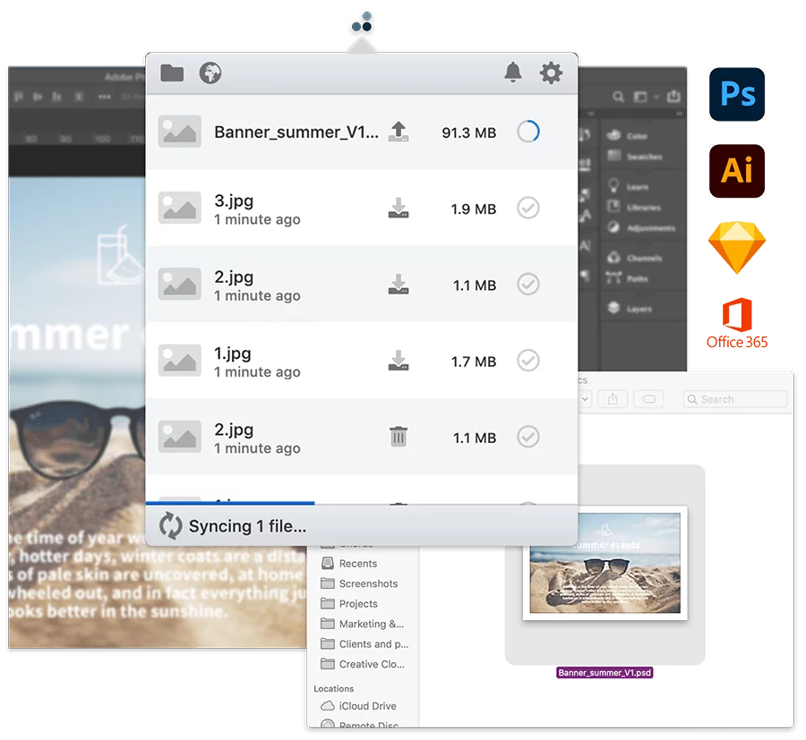This screenshot has width=806, height=740.
Task: Select the 1.jpg file name
Action: pos(233,353)
